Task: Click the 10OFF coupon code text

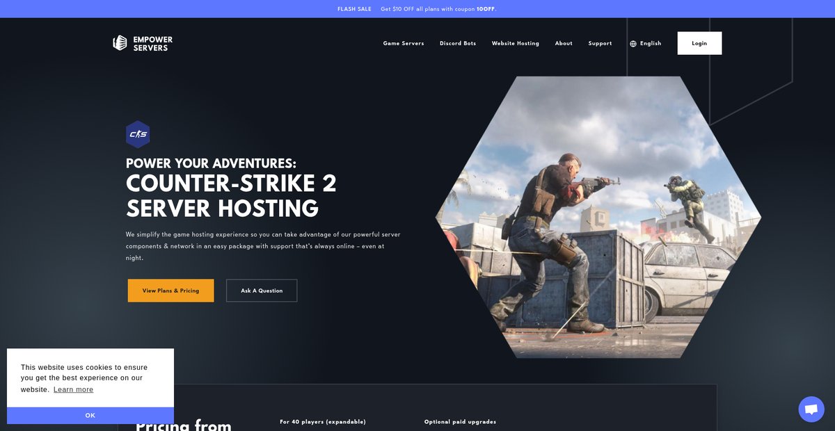Action: [486, 9]
